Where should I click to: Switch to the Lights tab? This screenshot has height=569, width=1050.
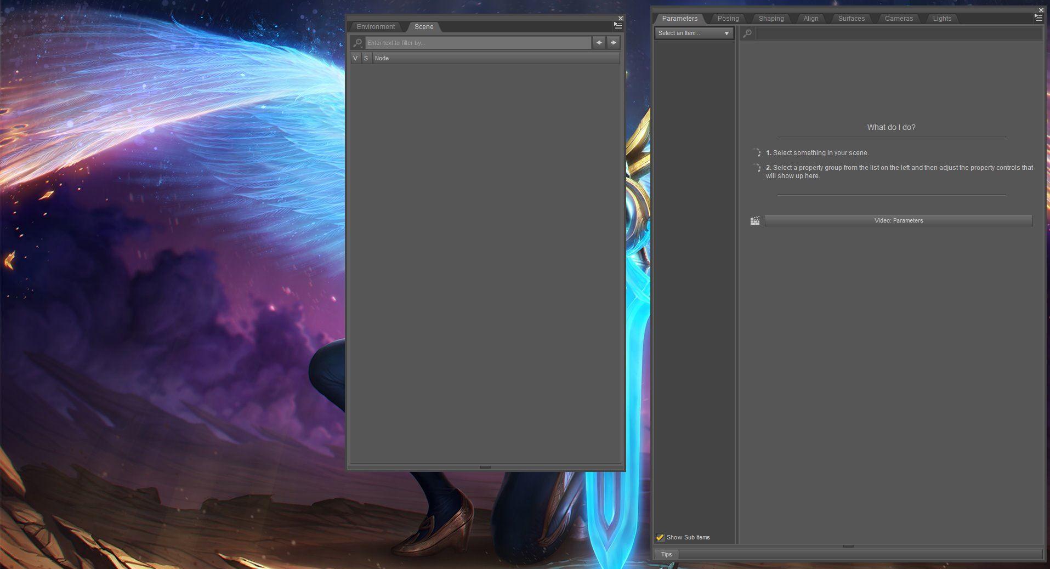coord(943,19)
